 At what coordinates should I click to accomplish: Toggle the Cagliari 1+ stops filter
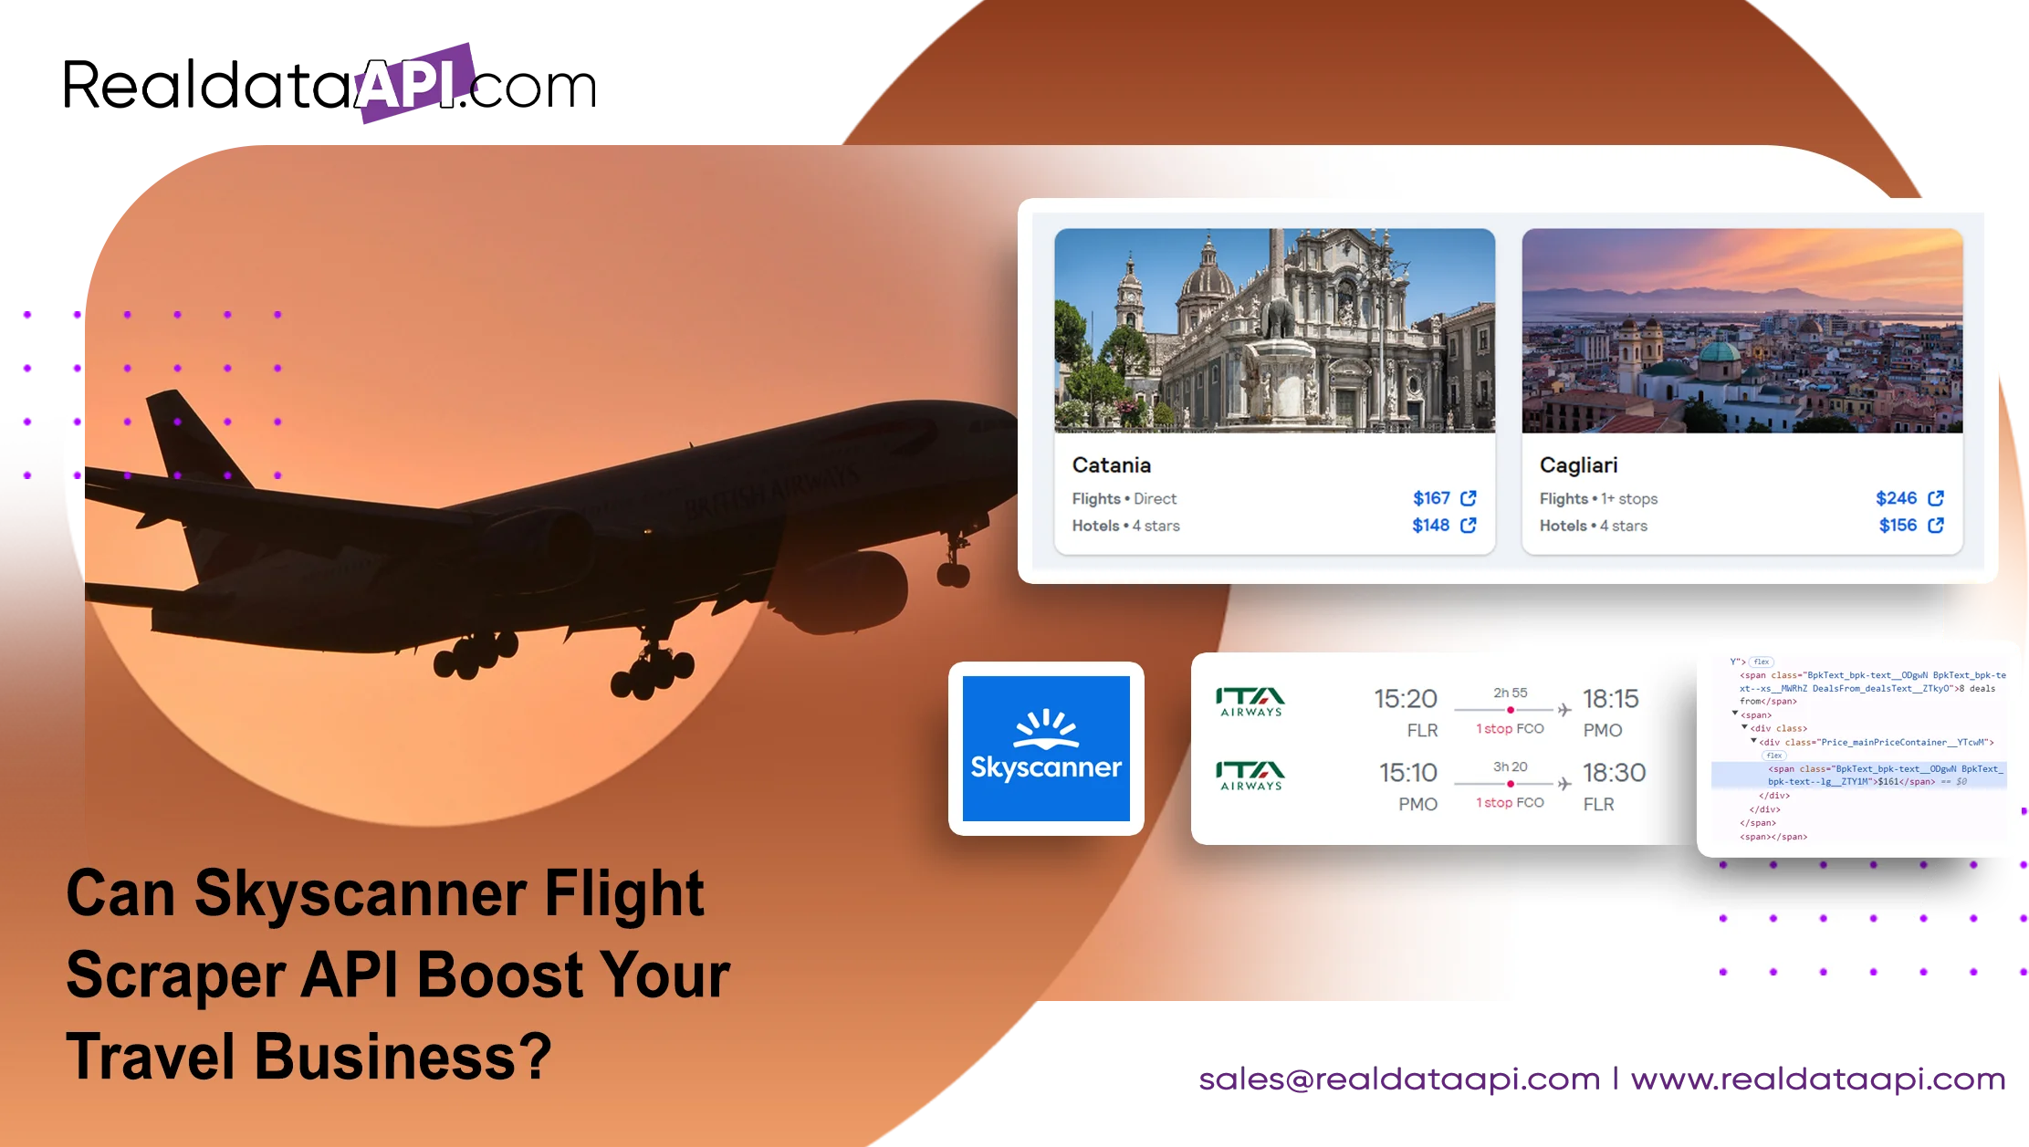[1608, 499]
